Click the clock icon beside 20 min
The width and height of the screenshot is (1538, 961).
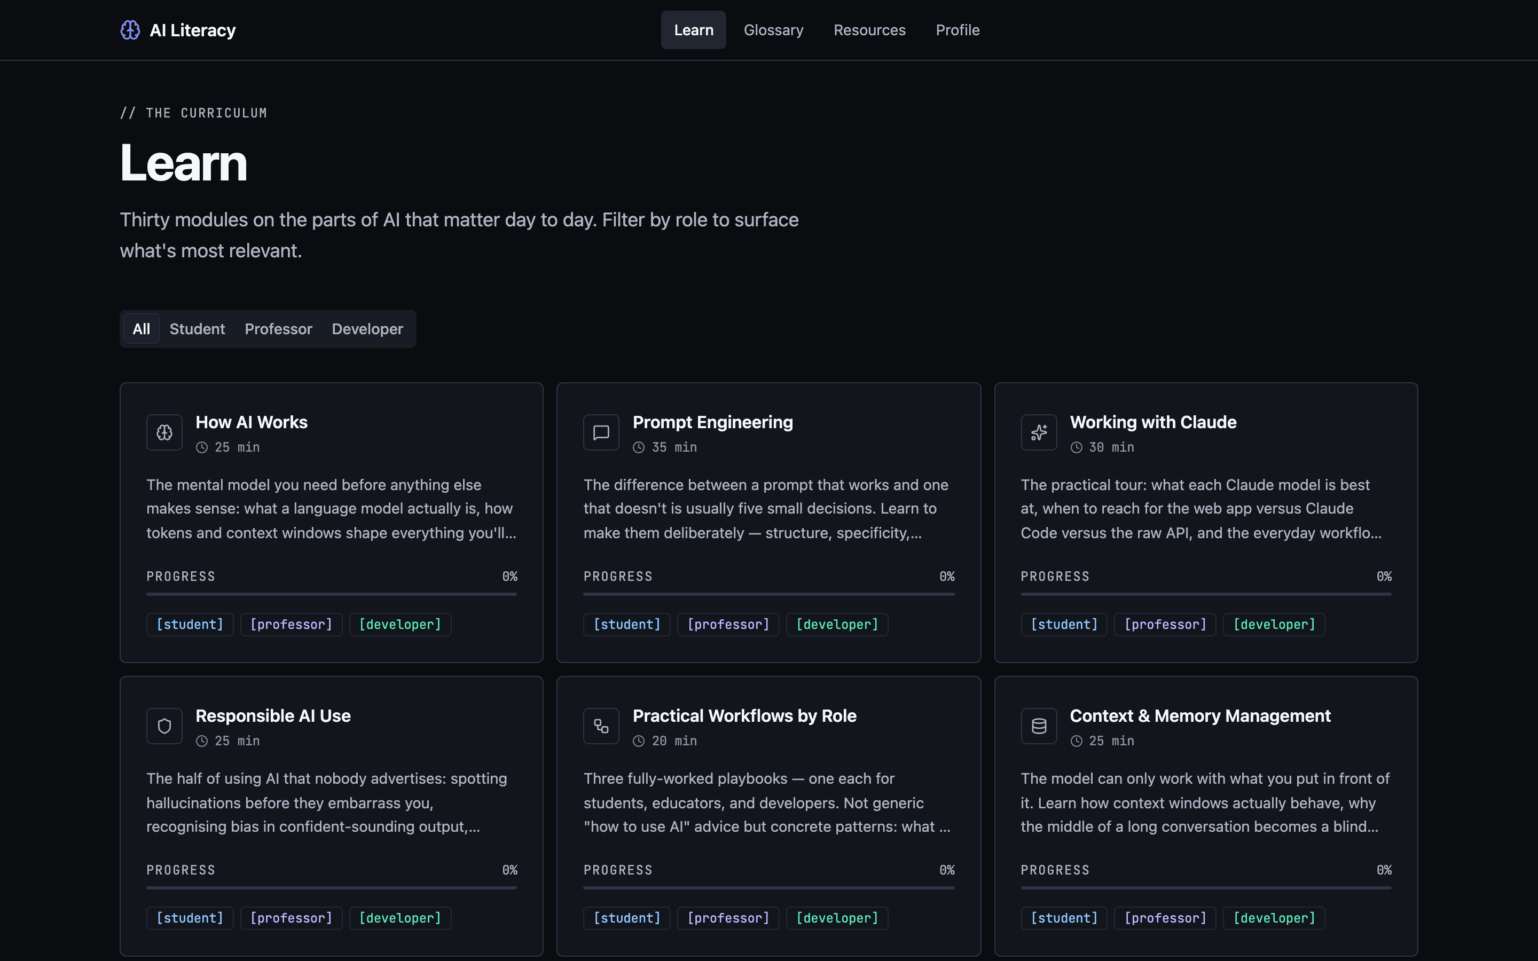639,741
